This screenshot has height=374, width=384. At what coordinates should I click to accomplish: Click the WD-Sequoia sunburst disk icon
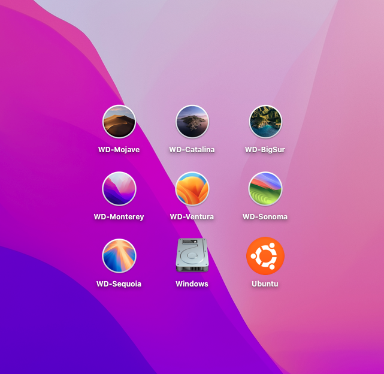tap(119, 255)
